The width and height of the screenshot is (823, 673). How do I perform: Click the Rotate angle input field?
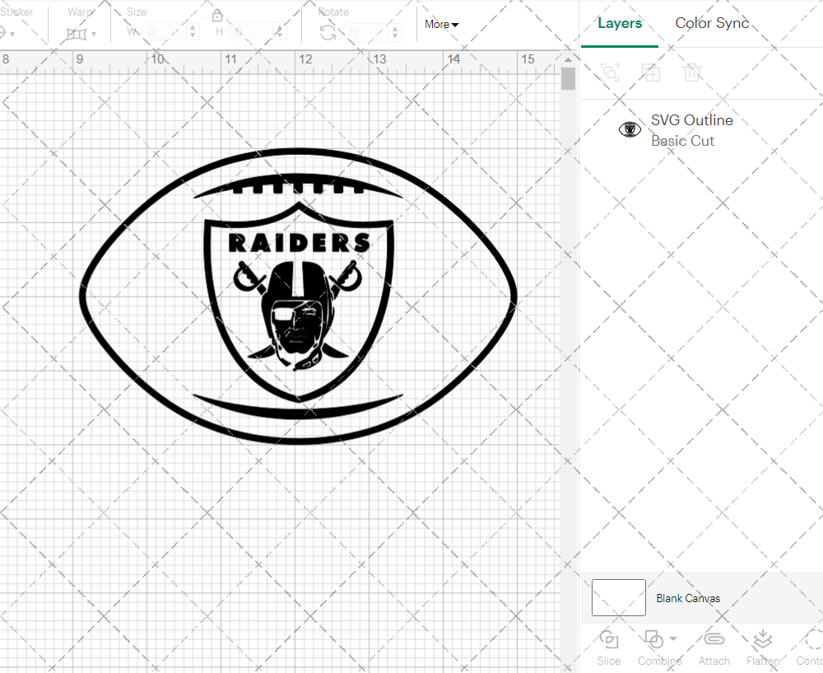367,32
